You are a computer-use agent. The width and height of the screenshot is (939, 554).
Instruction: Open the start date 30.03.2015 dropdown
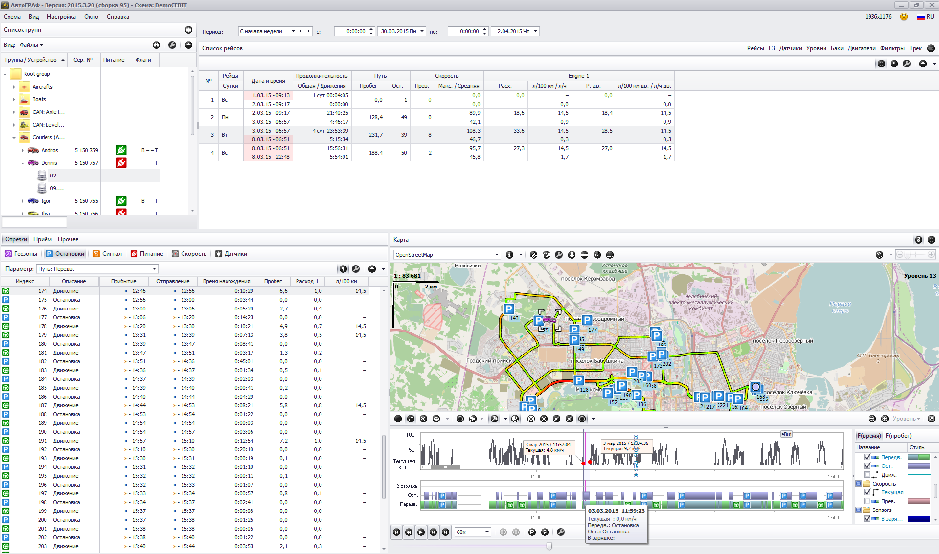click(x=422, y=31)
